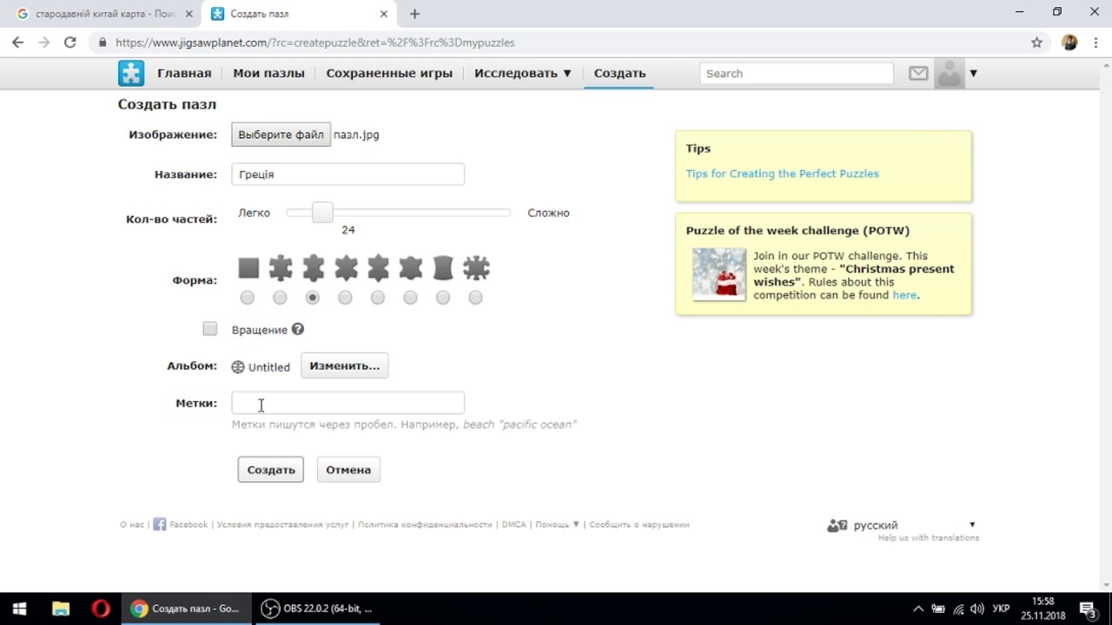This screenshot has height=625, width=1112.
Task: Click the last spiky piece shape icon
Action: point(476,268)
